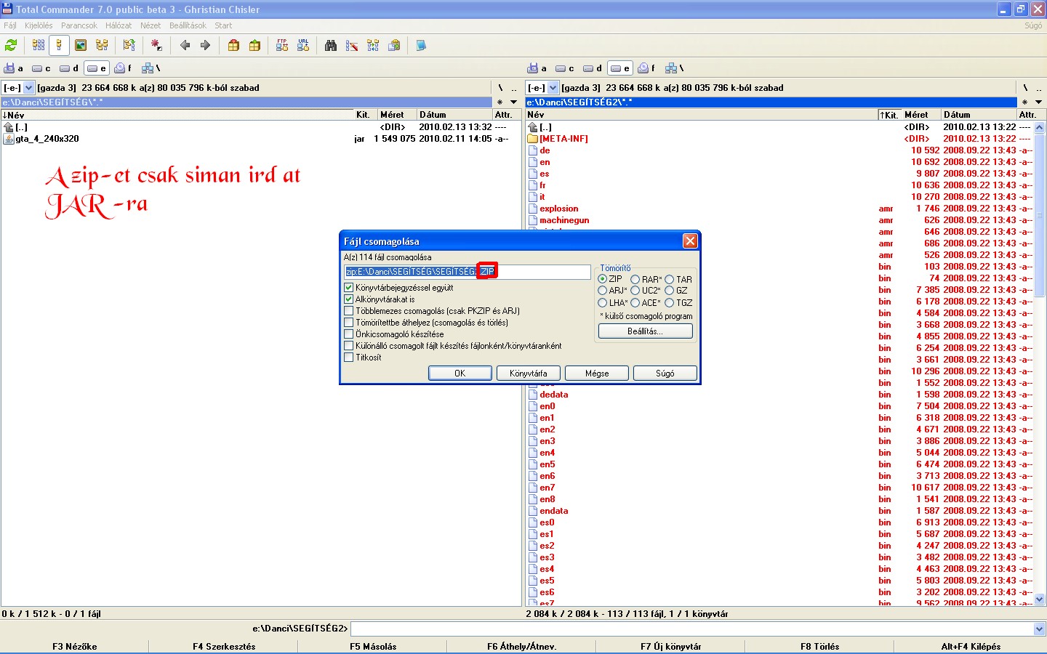Image resolution: width=1047 pixels, height=654 pixels.
Task: Click the OK button in pack dialog
Action: coord(460,373)
